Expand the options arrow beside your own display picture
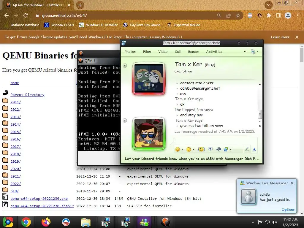Image resolution: width=304 pixels, height=228 pixels. click(x=125, y=121)
